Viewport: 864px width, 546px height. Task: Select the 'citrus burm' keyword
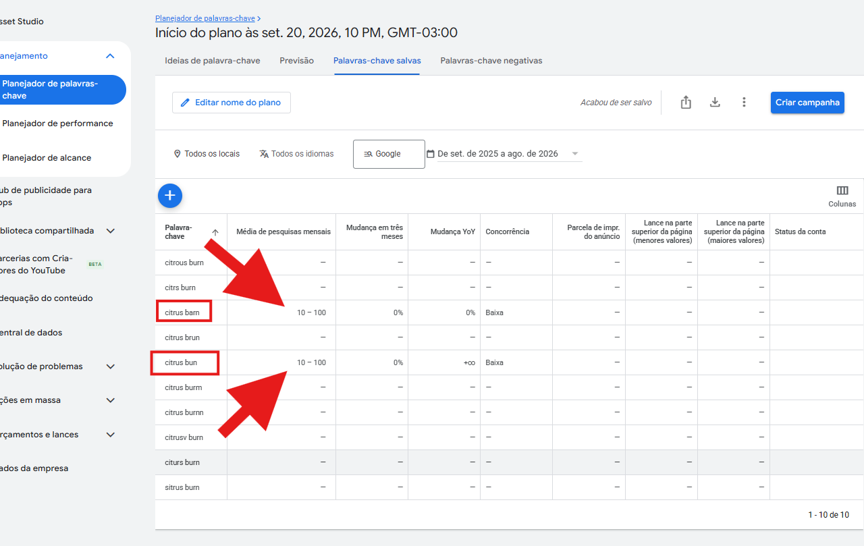click(x=184, y=387)
